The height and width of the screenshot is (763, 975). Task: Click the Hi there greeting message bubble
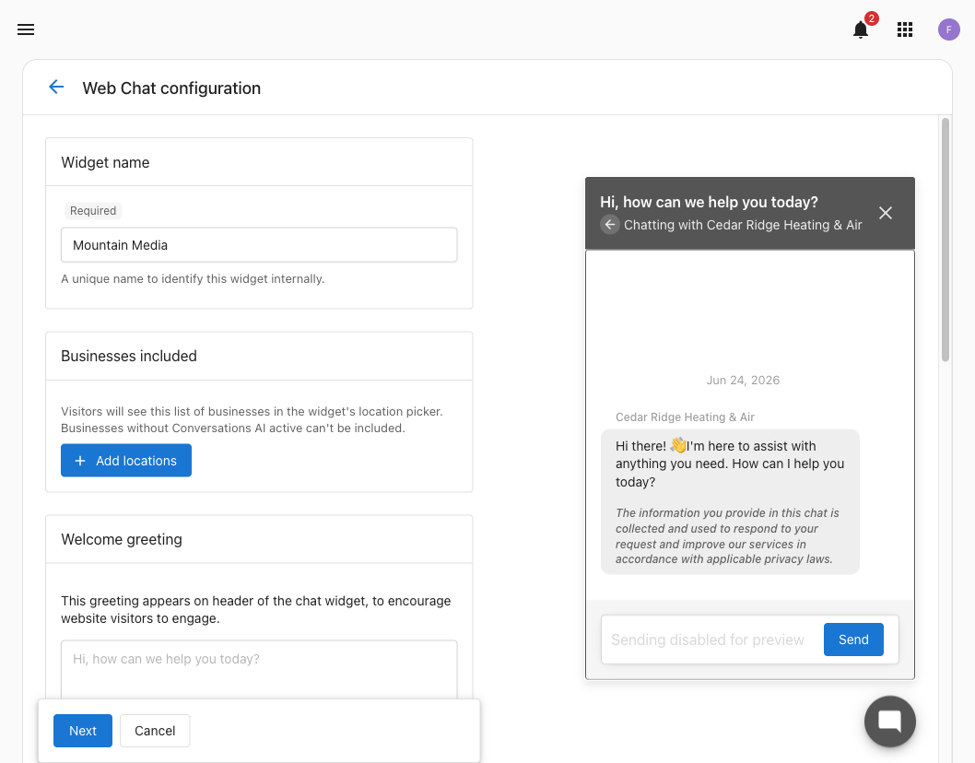click(x=730, y=501)
